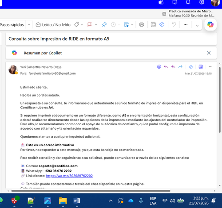This screenshot has height=208, width=222.
Task: Click Pasos rápidos button
Action: coord(12,25)
